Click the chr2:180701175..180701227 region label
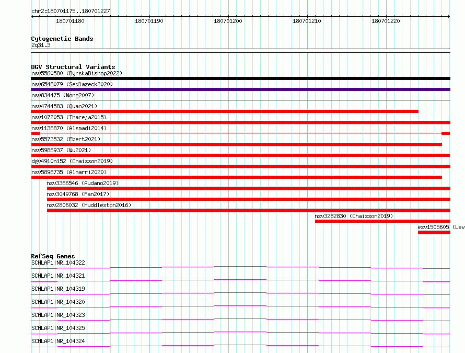Viewport: 465px width, 353px height. (71, 12)
